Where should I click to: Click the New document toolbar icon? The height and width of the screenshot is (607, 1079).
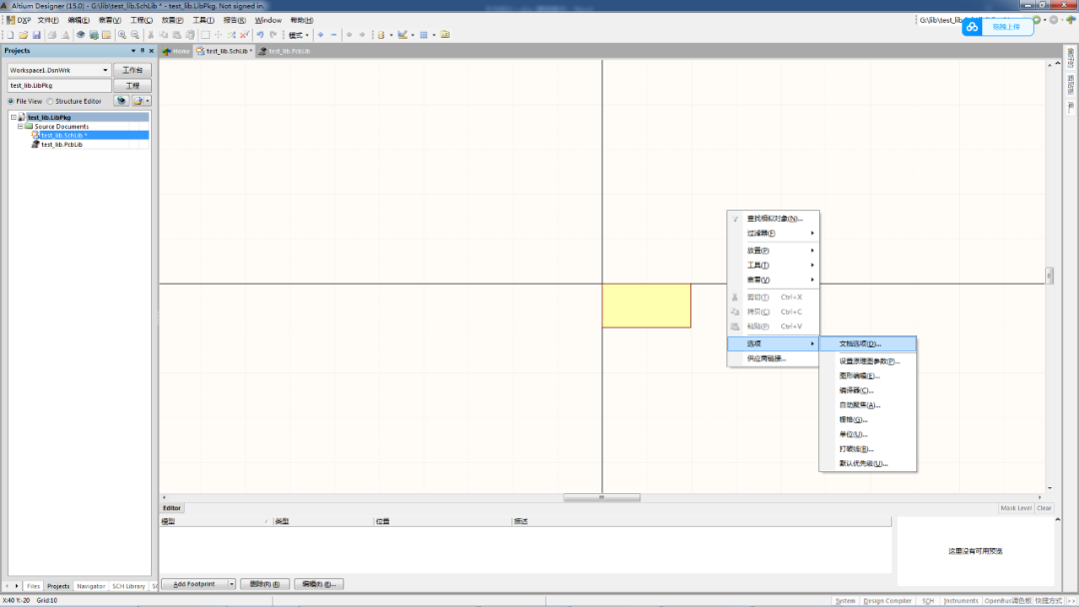point(10,35)
